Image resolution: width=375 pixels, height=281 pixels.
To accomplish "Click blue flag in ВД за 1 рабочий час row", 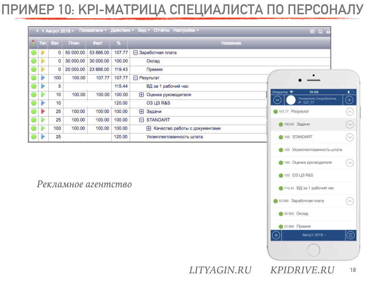I will tap(43, 86).
